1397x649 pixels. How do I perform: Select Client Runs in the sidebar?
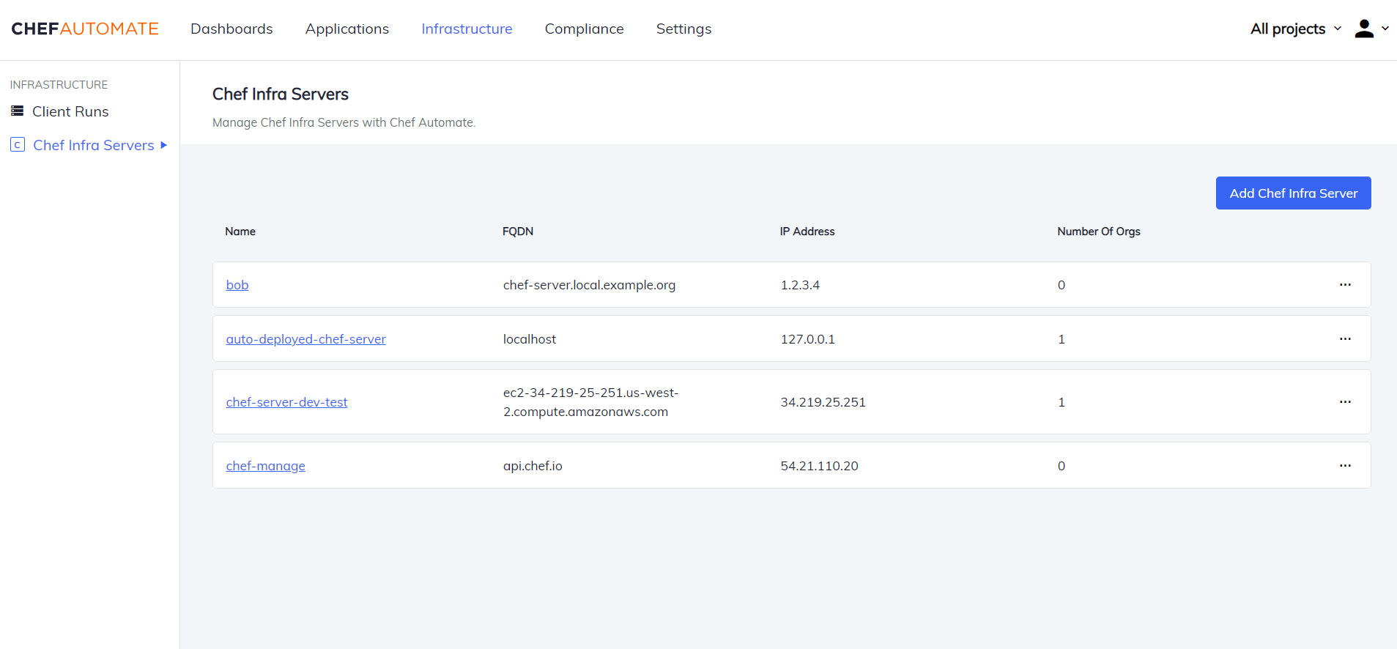[x=70, y=111]
